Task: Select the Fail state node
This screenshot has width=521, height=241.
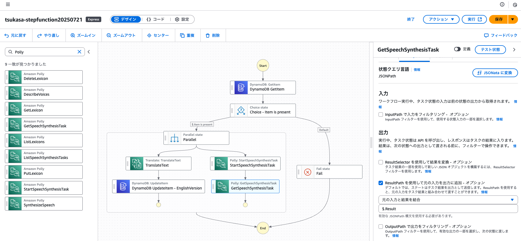Action: coord(329,172)
